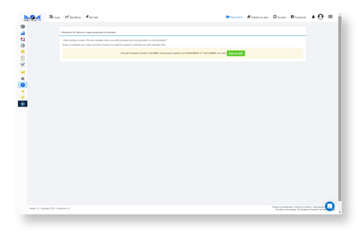Open notifications bell
The image size is (358, 231).
tap(313, 17)
